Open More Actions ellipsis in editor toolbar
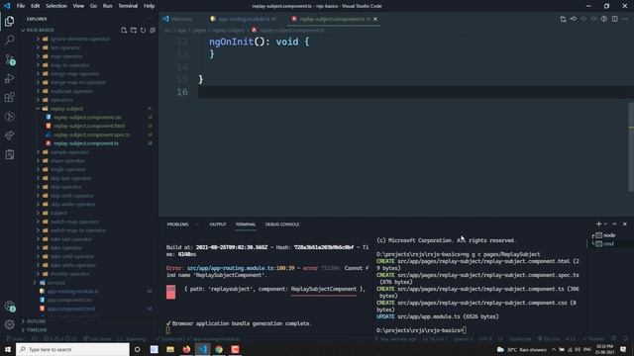This screenshot has height=356, width=634. click(625, 19)
